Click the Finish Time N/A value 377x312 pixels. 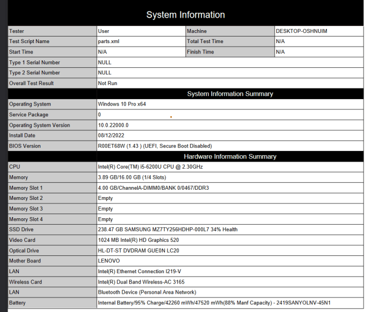(281, 52)
